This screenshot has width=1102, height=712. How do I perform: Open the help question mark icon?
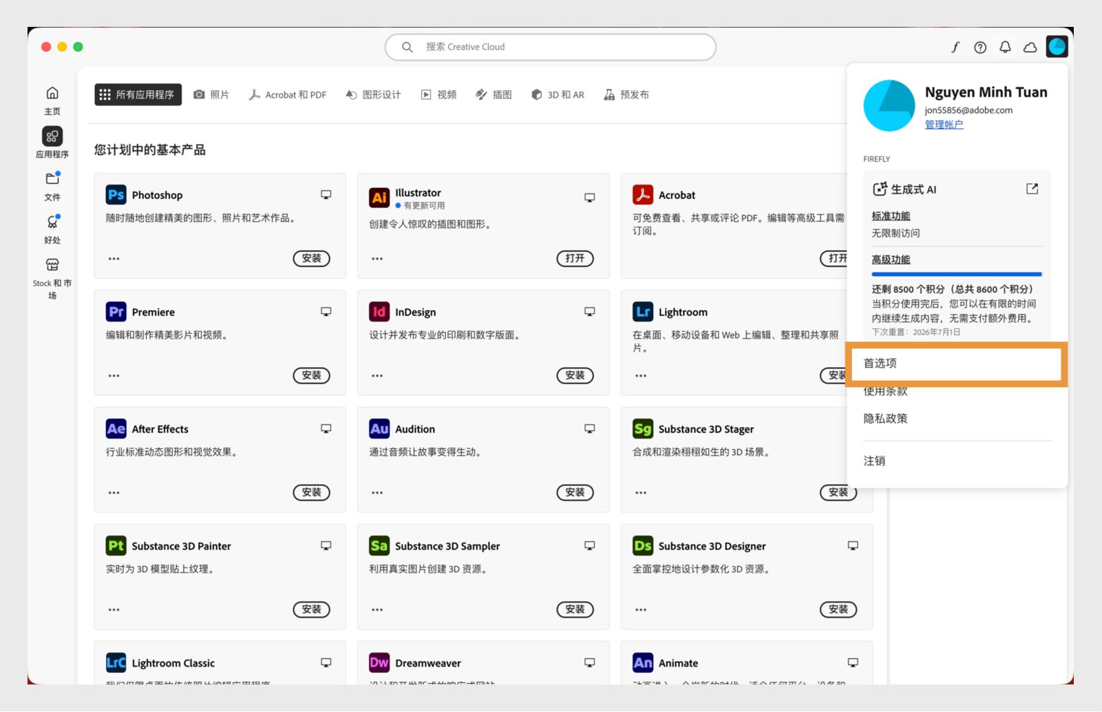980,47
